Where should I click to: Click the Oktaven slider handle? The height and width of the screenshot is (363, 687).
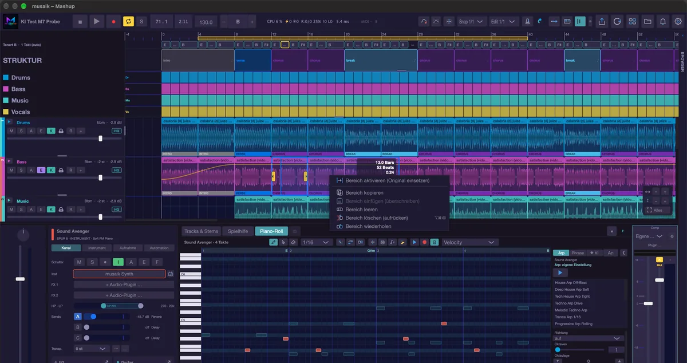coord(558,349)
